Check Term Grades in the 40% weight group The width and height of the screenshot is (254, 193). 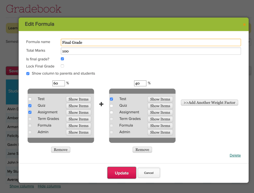pyautogui.click(x=111, y=119)
